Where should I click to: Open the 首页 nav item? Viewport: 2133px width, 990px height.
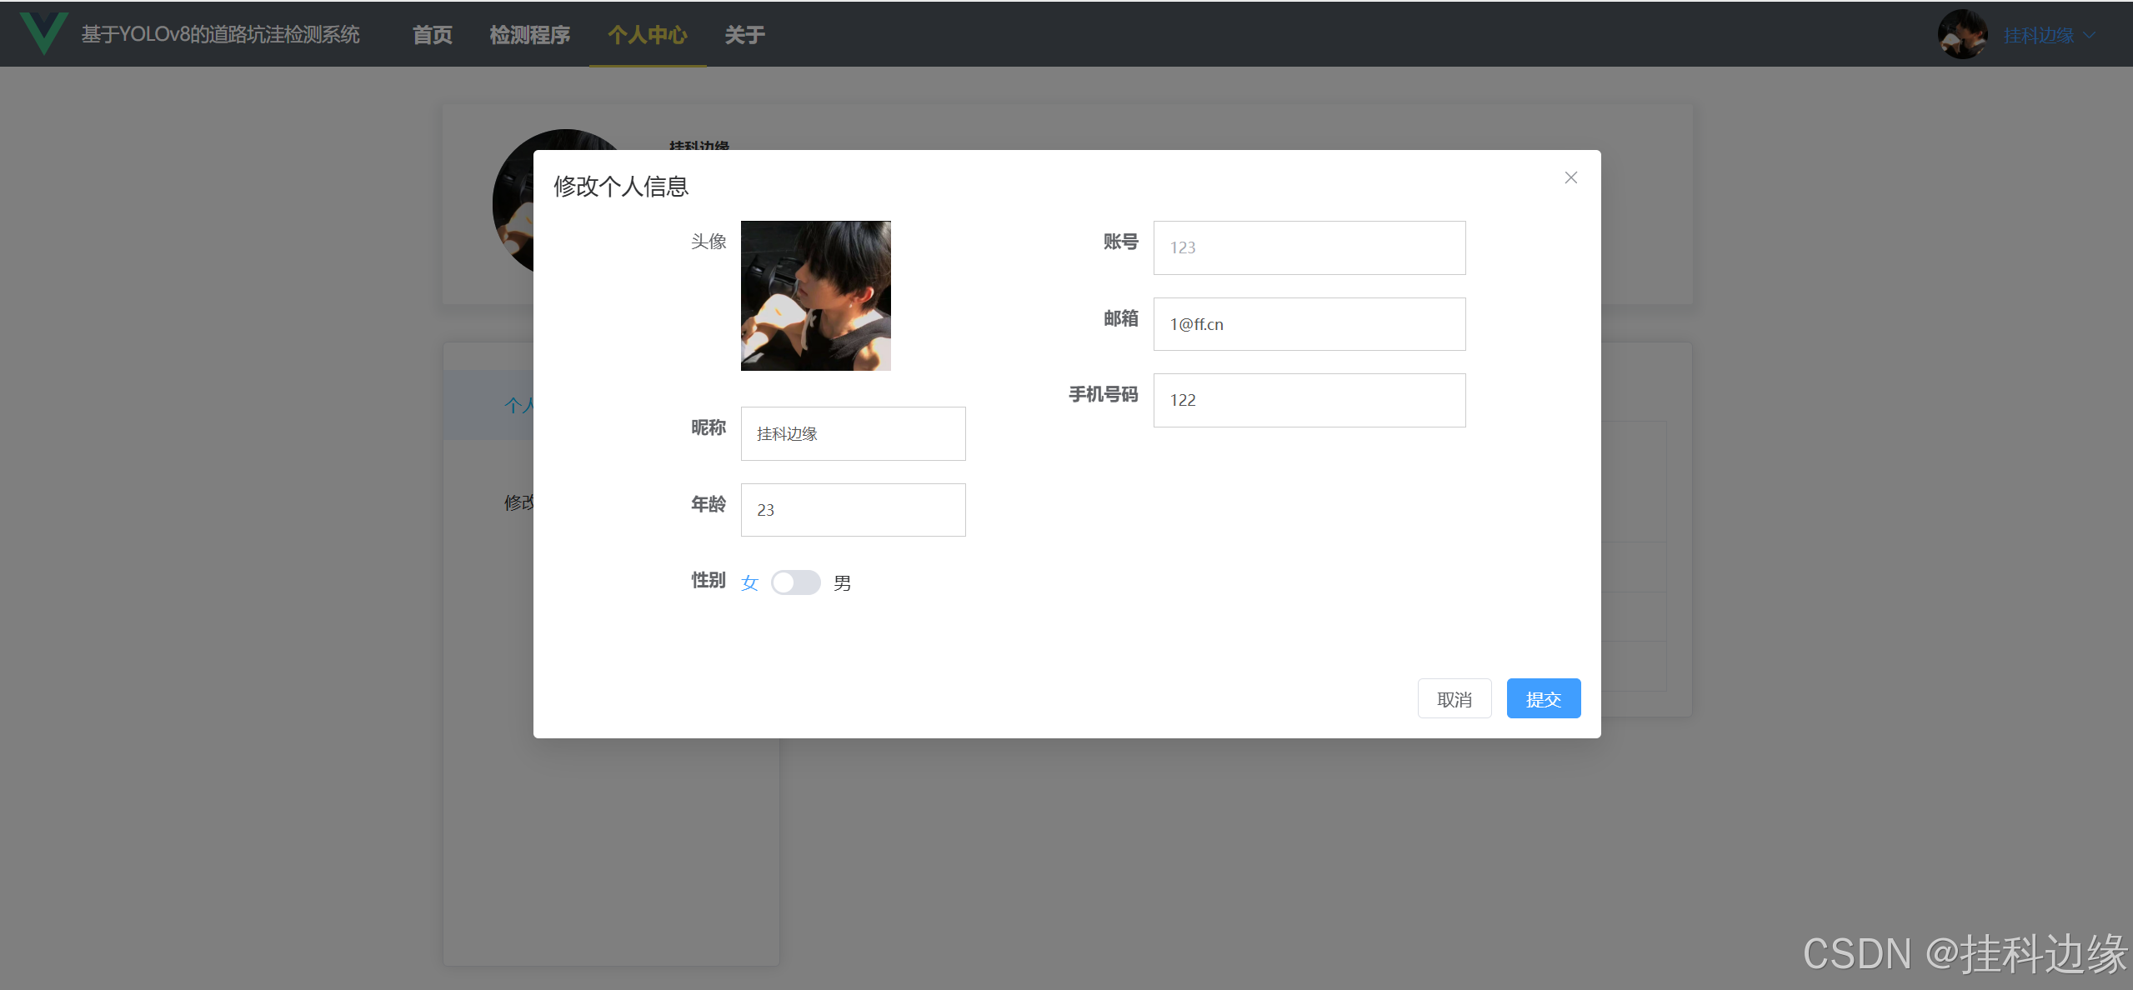click(x=432, y=35)
